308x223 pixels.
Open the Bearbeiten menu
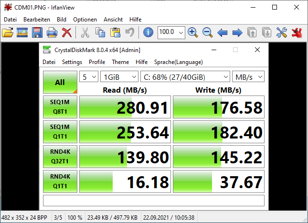(37, 20)
